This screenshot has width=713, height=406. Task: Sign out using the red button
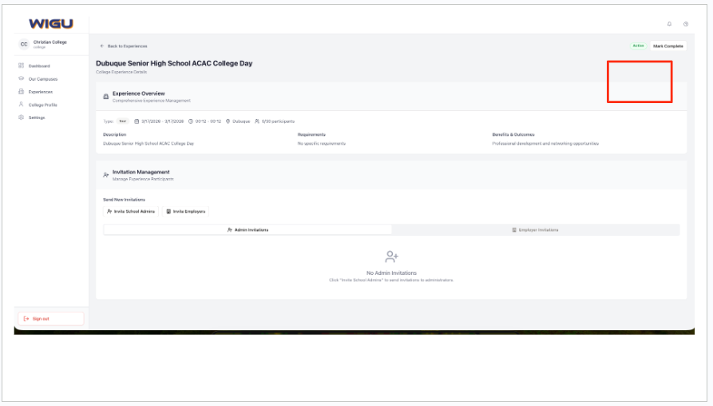[50, 318]
